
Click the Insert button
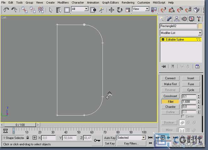(x=191, y=78)
